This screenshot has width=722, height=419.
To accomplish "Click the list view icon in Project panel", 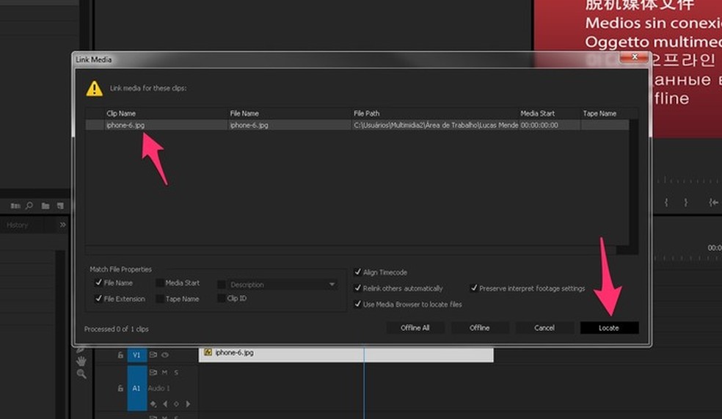I will (x=15, y=205).
